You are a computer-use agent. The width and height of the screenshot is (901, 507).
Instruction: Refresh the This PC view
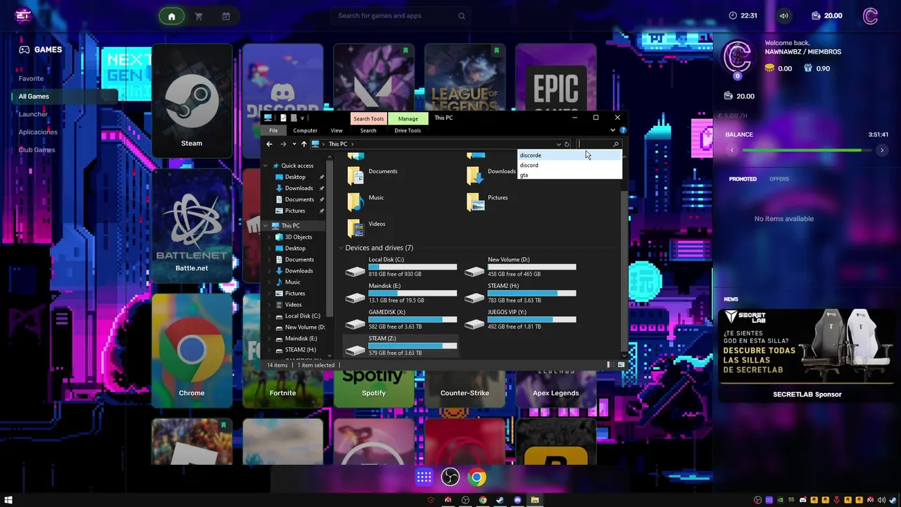click(x=567, y=144)
